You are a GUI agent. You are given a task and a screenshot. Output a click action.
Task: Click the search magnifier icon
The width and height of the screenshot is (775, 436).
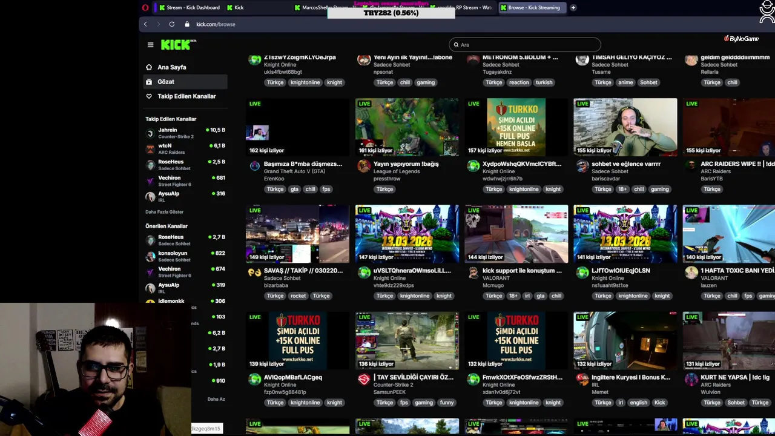click(x=456, y=45)
